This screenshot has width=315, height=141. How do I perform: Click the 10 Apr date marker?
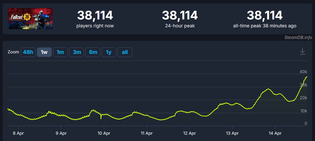pos(104,133)
